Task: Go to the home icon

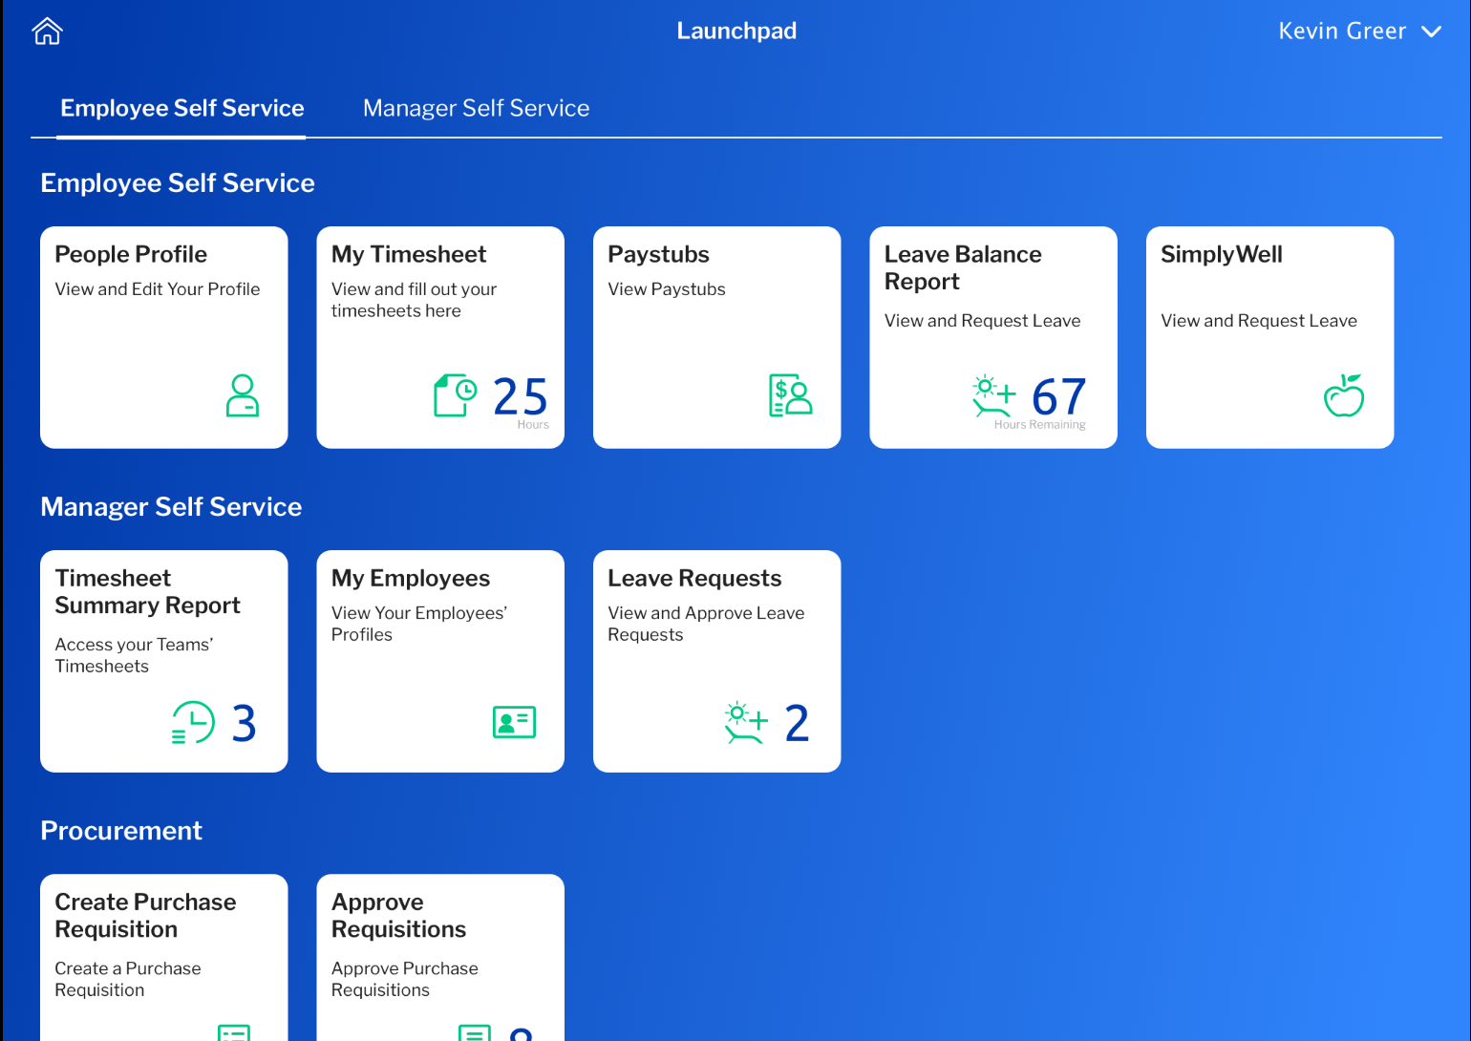Action: tap(47, 32)
